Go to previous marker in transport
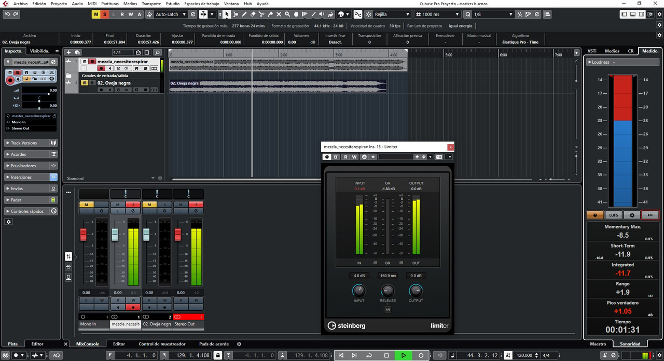Viewport: 664px width, 361px height. tap(341, 355)
